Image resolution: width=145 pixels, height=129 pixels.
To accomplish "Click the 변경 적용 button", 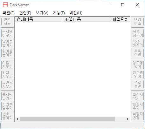I will (x=7, y=22).
